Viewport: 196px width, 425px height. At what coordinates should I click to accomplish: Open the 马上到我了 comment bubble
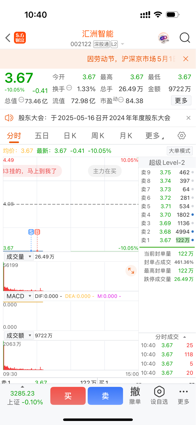[32, 171]
